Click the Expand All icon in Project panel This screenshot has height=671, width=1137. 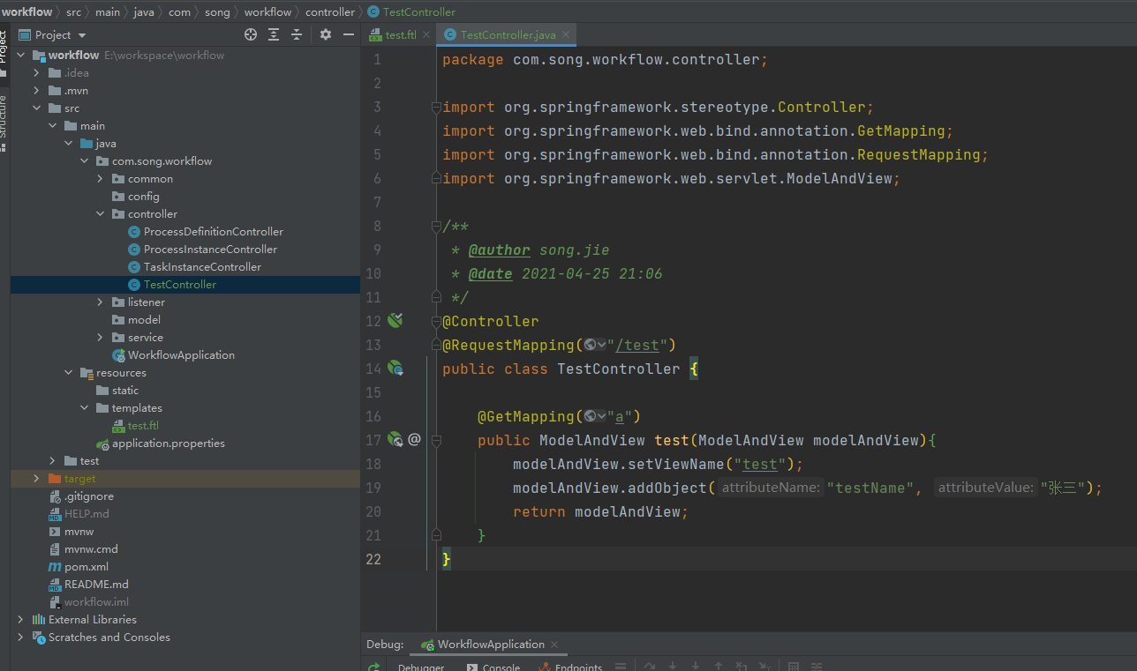(274, 34)
